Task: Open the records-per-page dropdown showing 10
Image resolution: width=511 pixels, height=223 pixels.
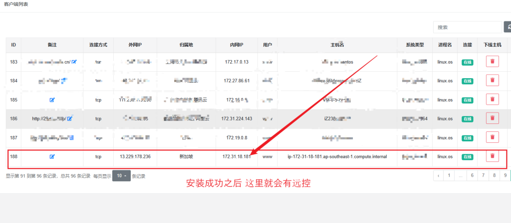Action: pyautogui.click(x=122, y=176)
